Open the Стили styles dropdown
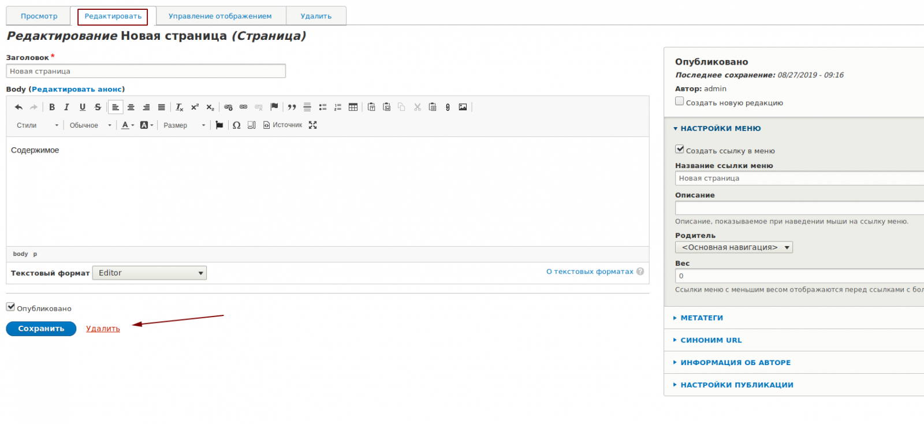The width and height of the screenshot is (924, 424). click(38, 125)
